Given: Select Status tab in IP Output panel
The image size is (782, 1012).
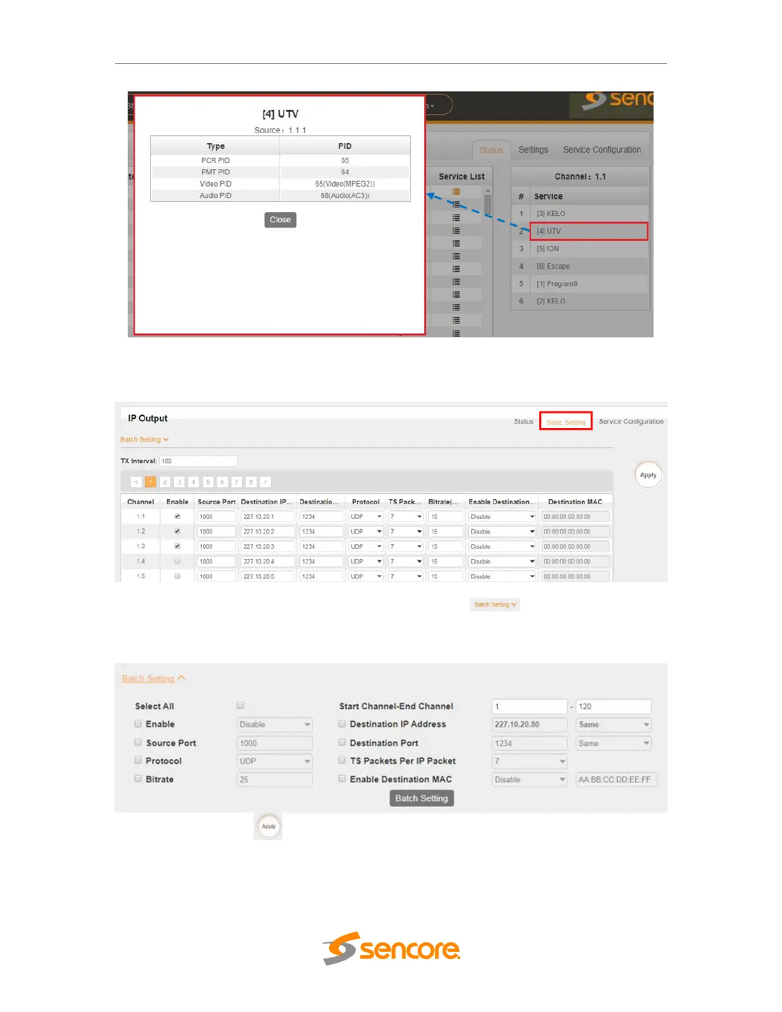Looking at the screenshot, I should pos(523,422).
